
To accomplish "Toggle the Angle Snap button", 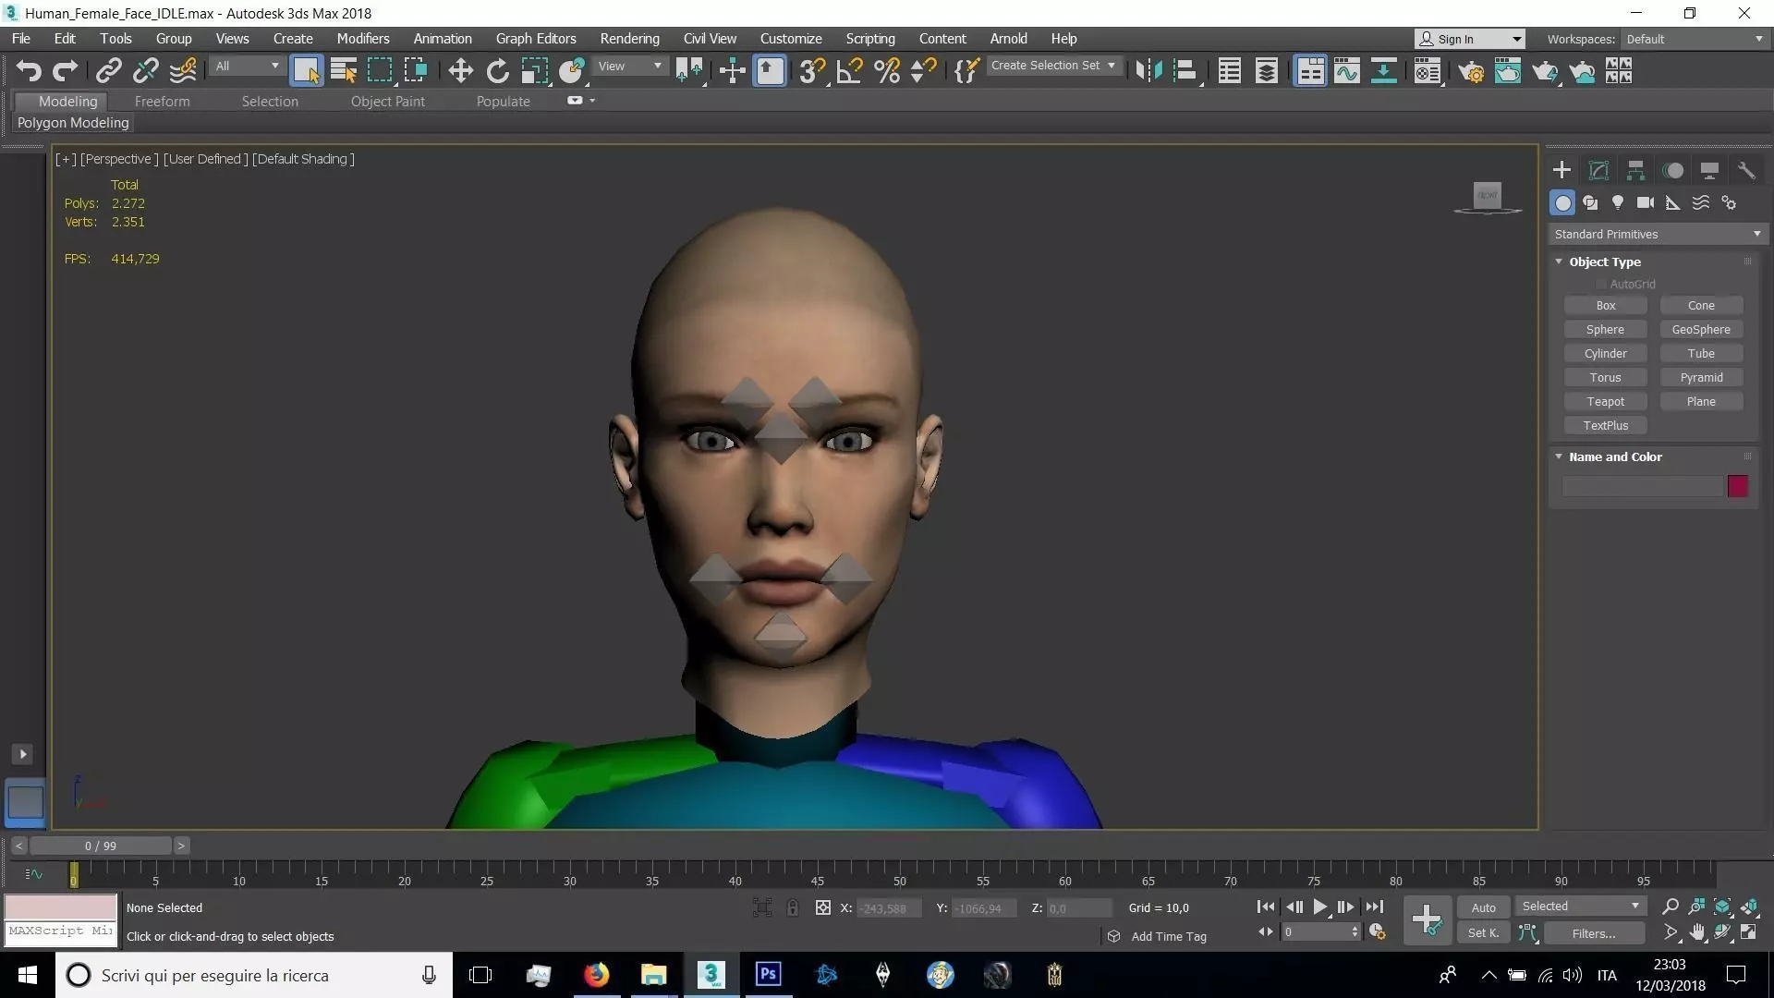I will click(x=849, y=71).
